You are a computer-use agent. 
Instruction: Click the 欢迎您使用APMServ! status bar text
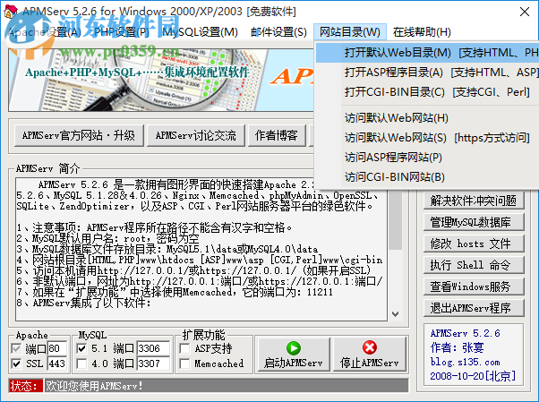(x=94, y=386)
